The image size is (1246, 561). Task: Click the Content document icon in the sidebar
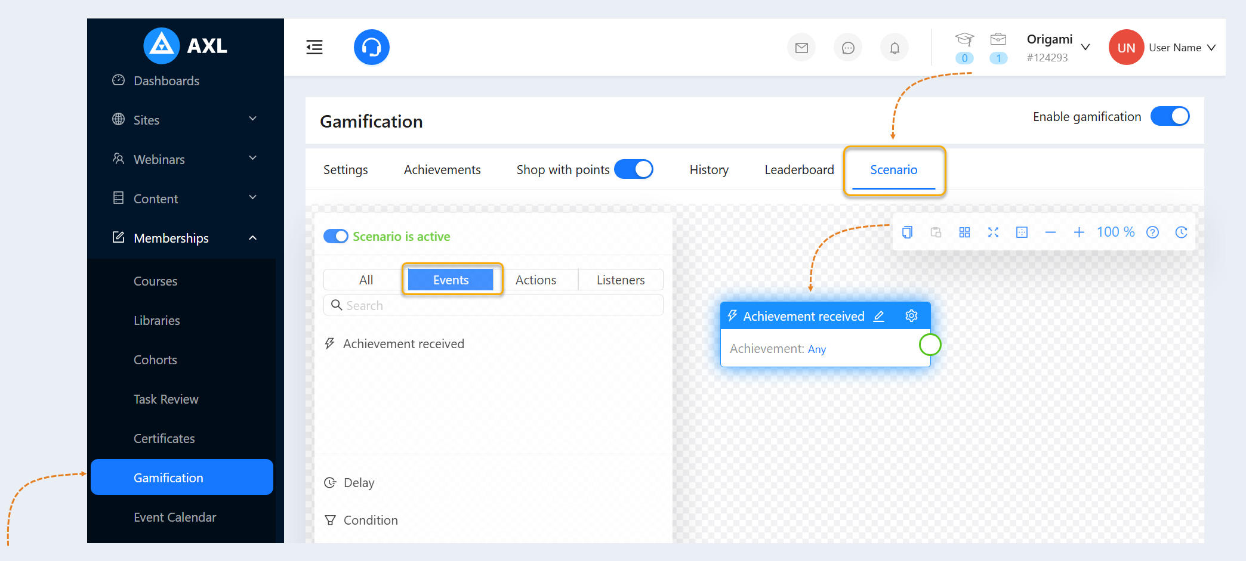(x=119, y=198)
